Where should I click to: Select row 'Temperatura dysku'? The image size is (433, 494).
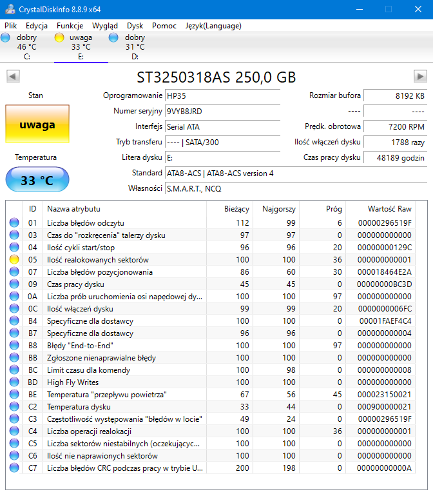pos(211,407)
